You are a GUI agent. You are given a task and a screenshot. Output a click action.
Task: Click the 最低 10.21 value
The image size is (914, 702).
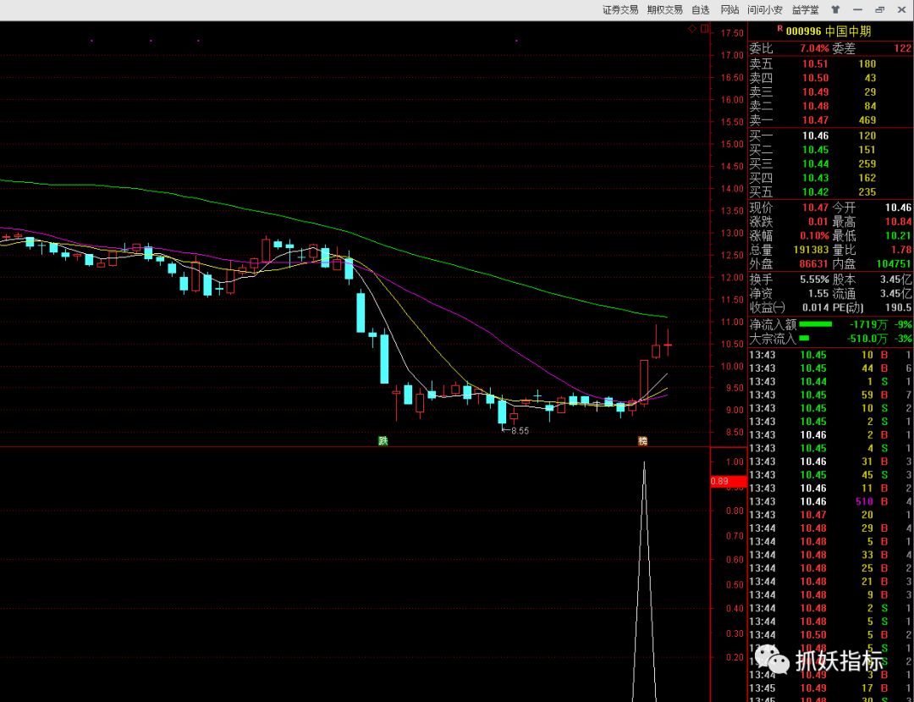898,235
